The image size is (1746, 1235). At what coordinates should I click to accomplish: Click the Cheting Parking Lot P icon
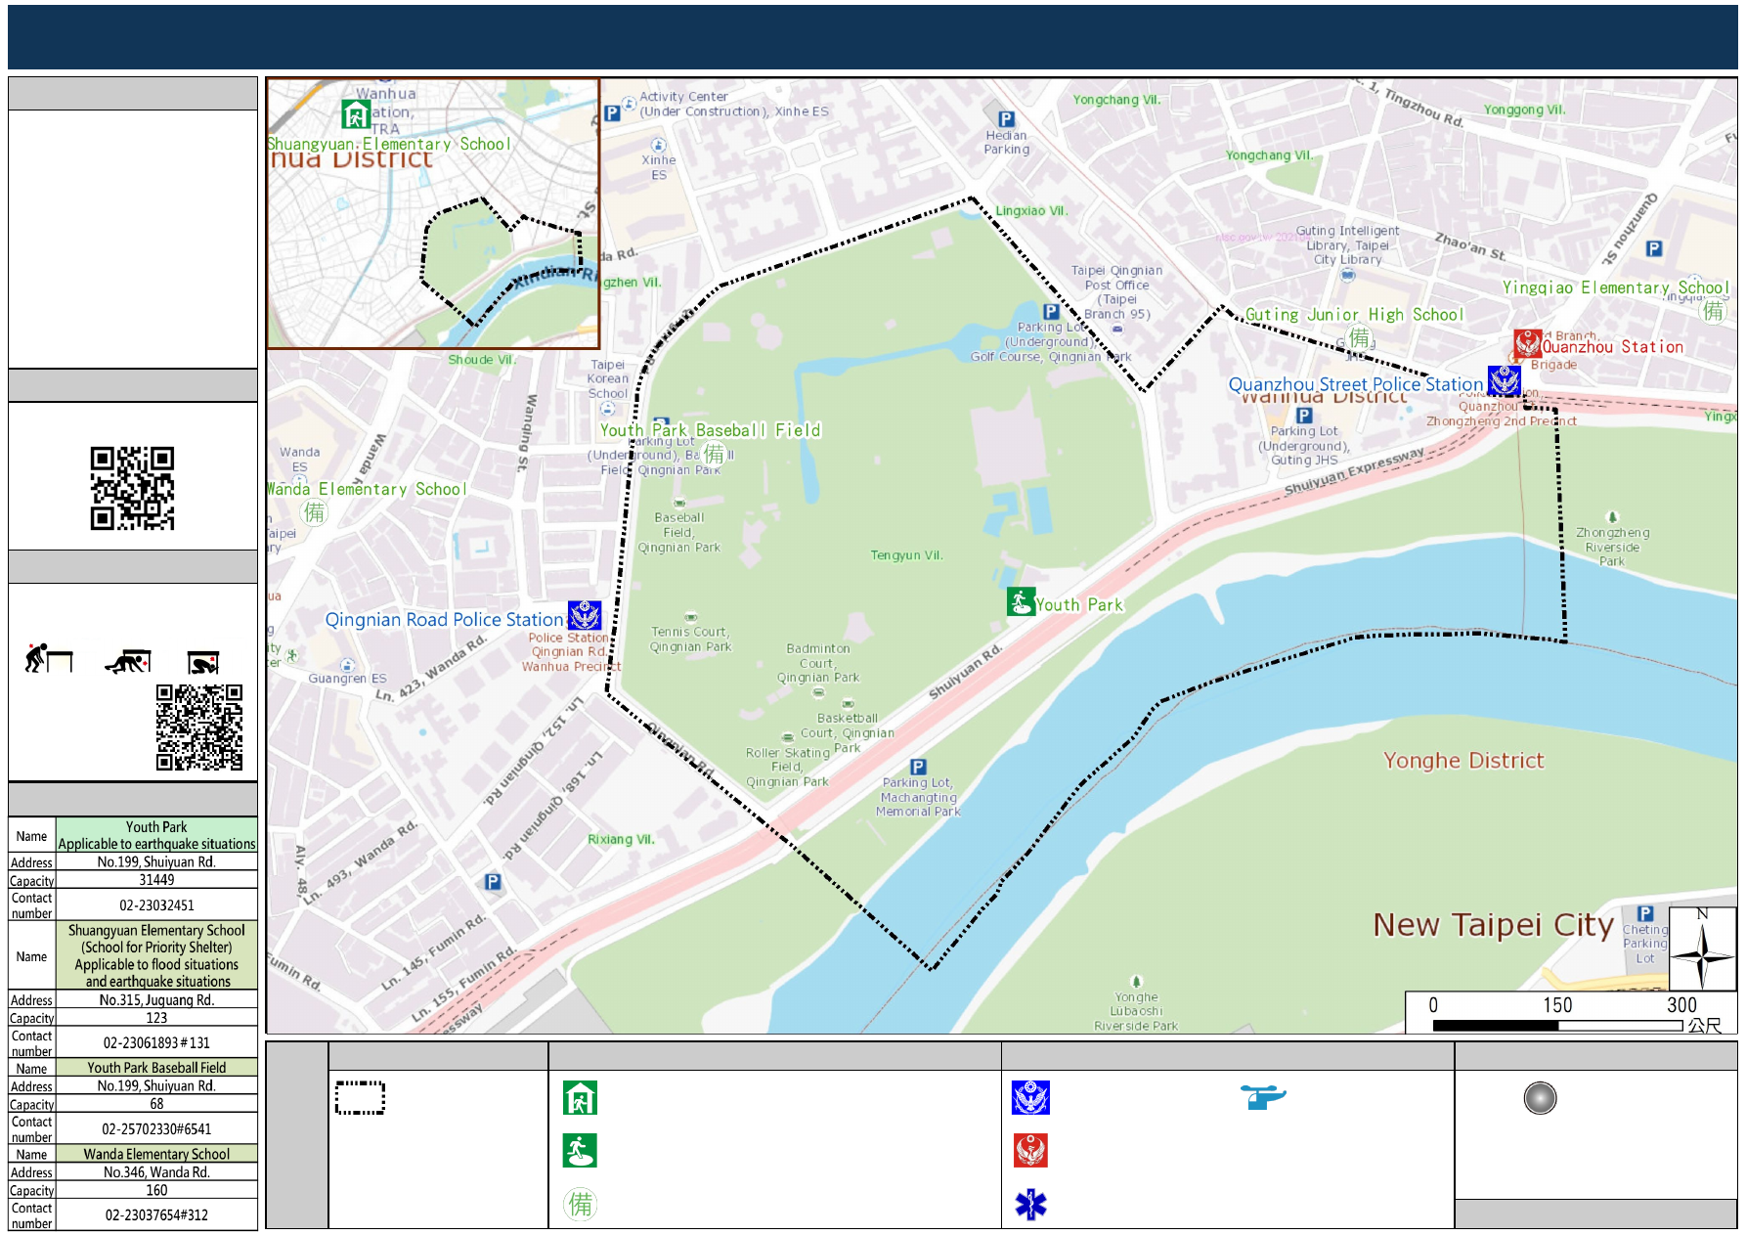1645,913
